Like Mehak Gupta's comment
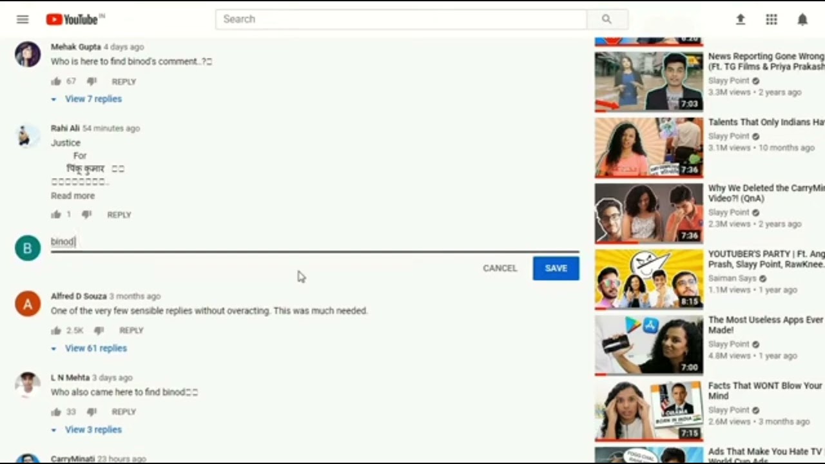This screenshot has height=464, width=825. [x=56, y=81]
